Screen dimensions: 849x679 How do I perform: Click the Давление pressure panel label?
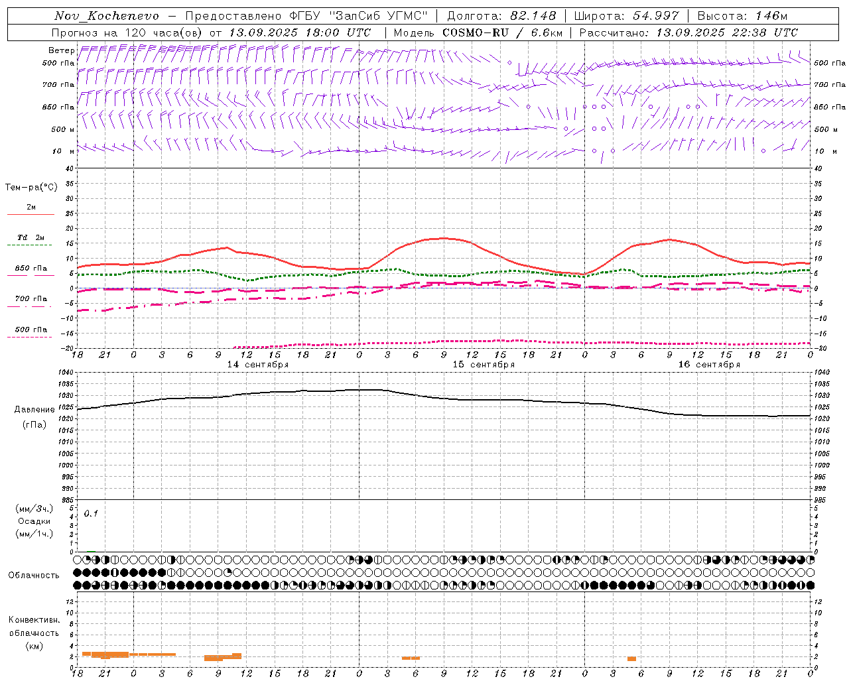[34, 410]
